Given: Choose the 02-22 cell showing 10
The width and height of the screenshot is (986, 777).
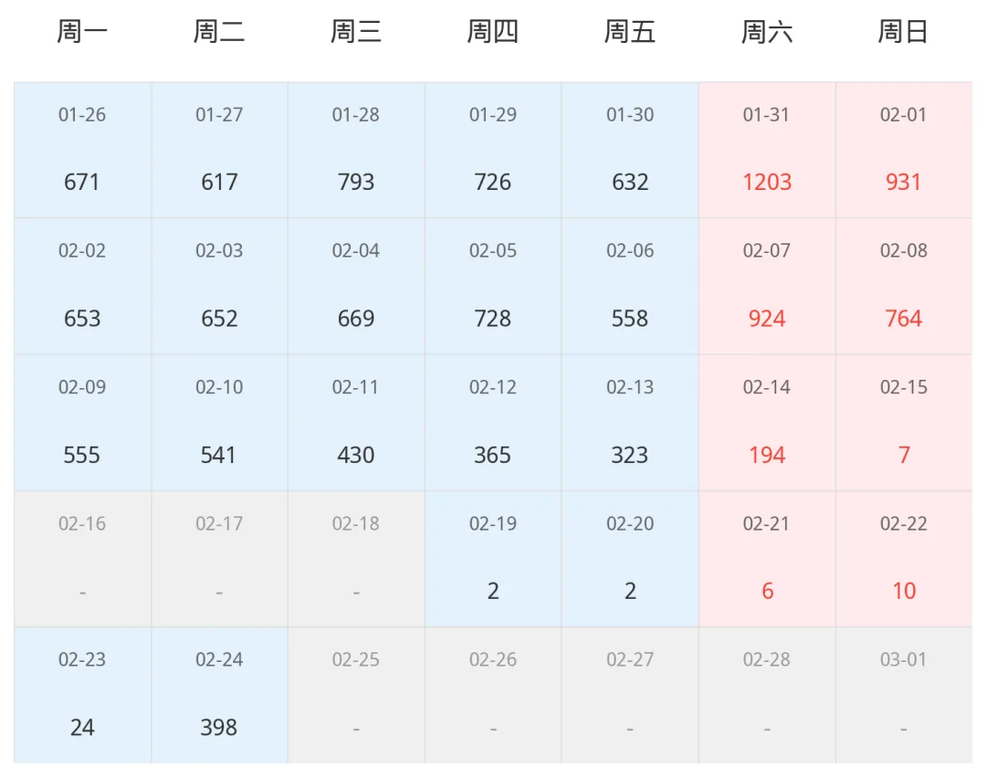Looking at the screenshot, I should pyautogui.click(x=904, y=559).
